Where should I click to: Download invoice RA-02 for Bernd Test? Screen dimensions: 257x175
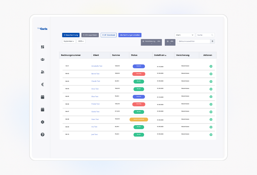(211, 74)
